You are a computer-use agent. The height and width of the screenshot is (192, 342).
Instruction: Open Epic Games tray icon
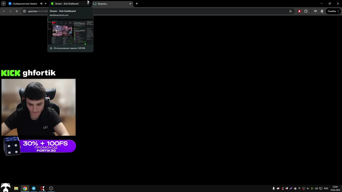click(300, 189)
